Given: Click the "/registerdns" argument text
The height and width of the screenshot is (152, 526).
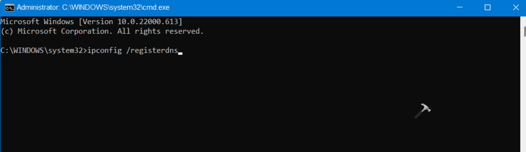Looking at the screenshot, I should coord(152,50).
